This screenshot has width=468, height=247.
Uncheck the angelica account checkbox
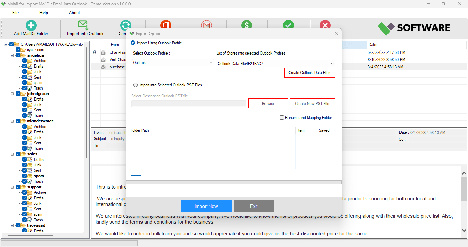coord(18,55)
